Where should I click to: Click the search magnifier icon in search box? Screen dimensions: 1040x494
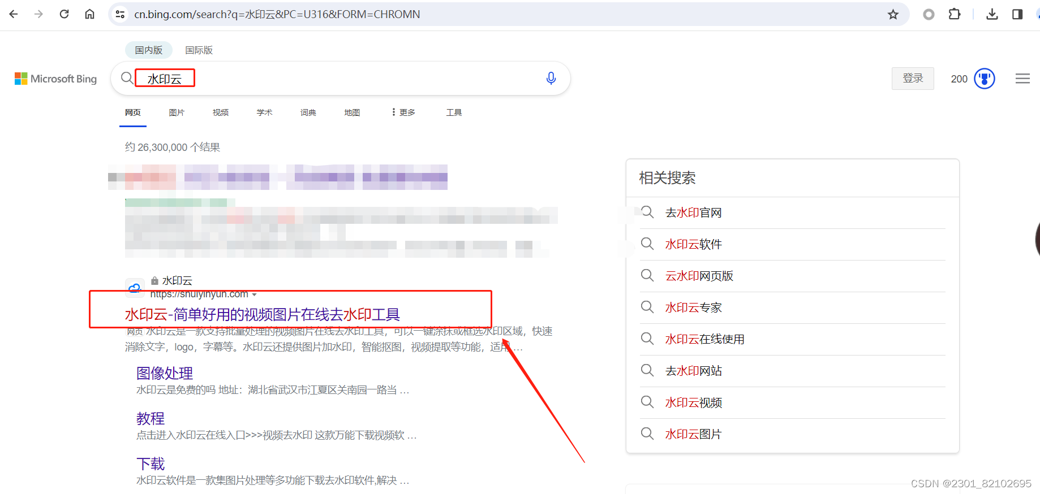127,78
